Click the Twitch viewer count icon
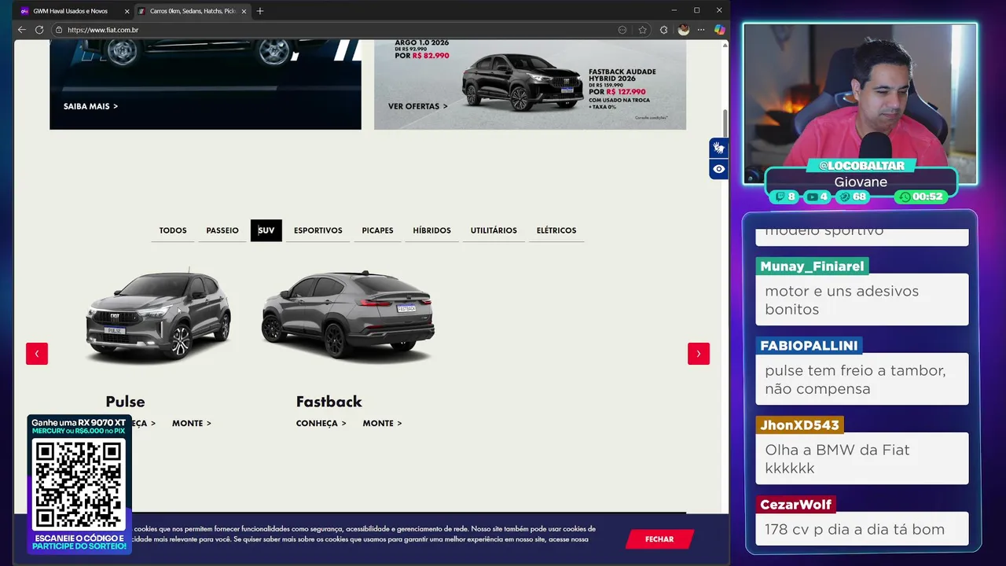 tap(780, 197)
